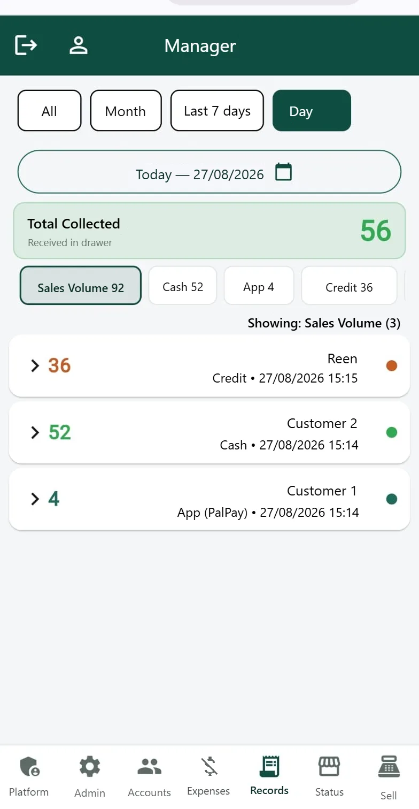The width and height of the screenshot is (419, 809).
Task: Click 'Received in drawer' subtitle
Action: click(70, 242)
